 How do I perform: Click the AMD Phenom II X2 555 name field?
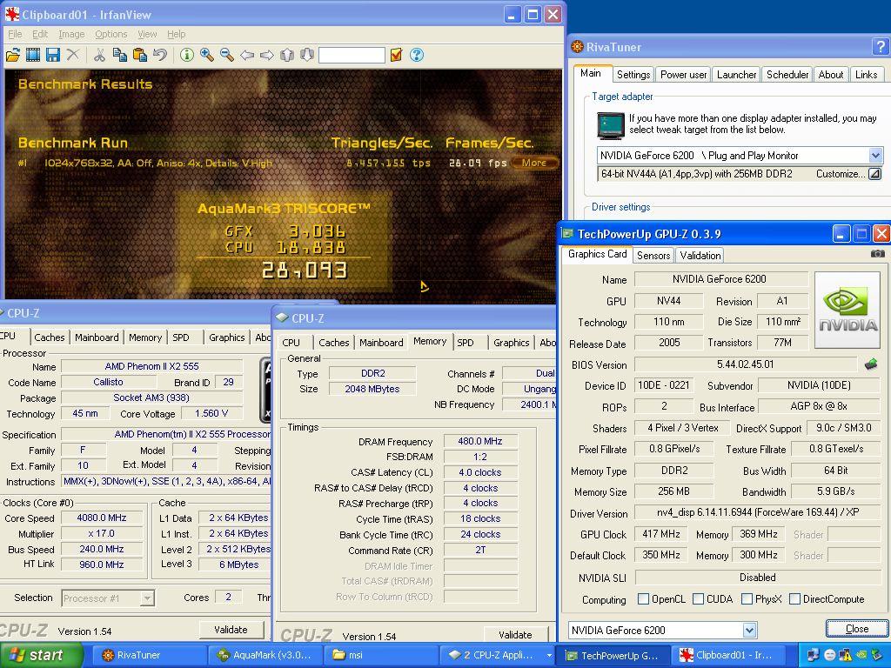(x=151, y=366)
